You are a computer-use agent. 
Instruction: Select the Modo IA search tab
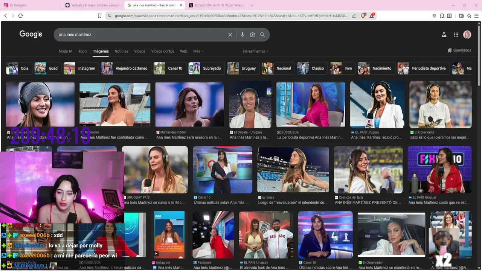66,51
